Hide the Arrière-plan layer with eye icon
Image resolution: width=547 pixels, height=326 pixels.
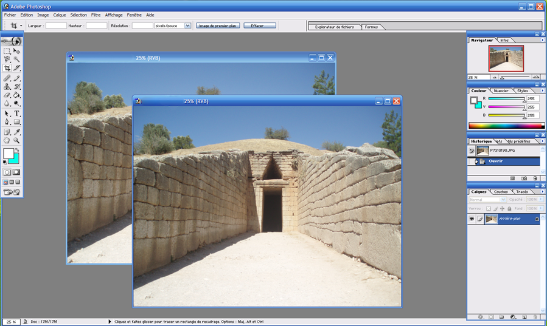472,219
